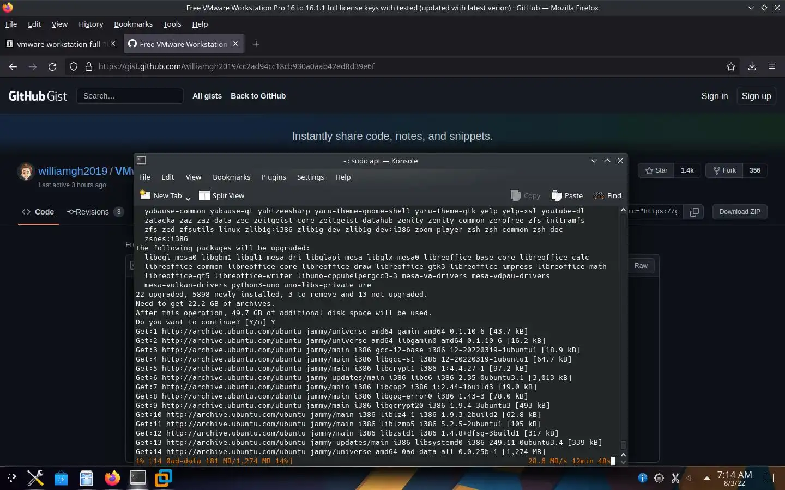
Task: Click Sign in on GitHub Gist
Action: (715, 96)
